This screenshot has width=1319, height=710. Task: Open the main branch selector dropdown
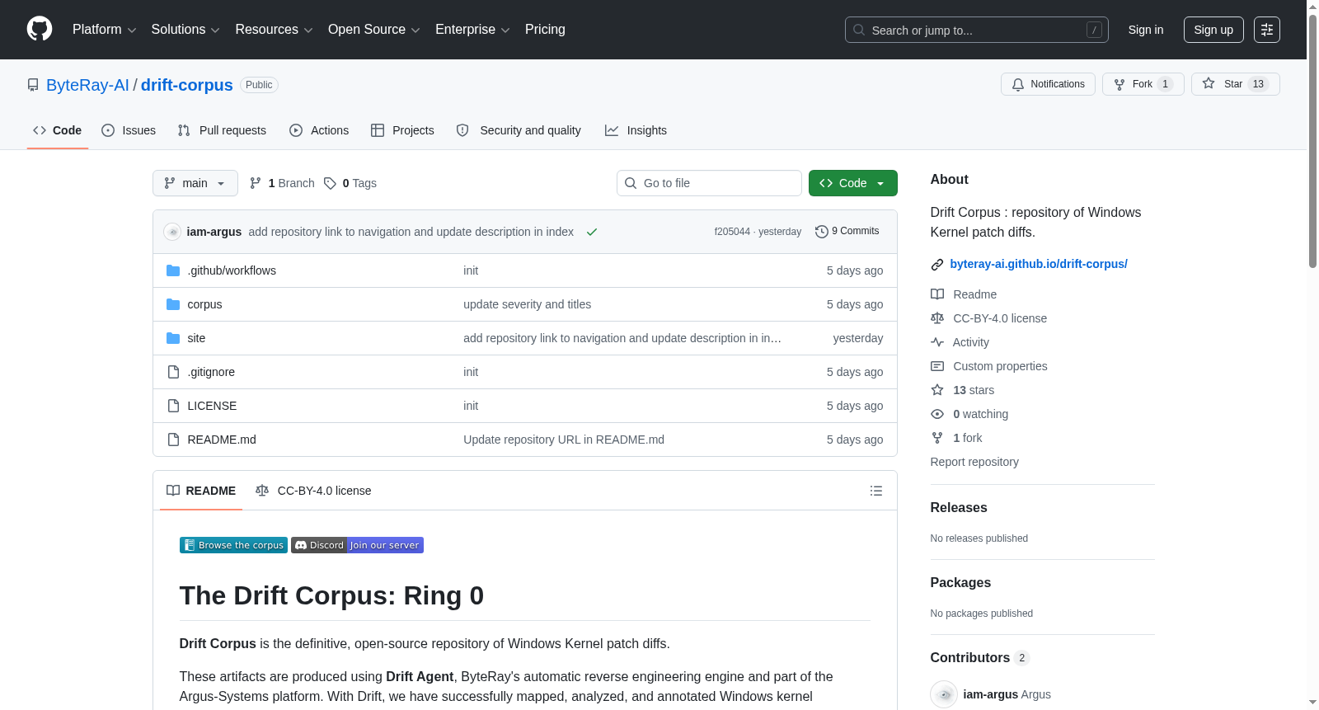click(x=195, y=183)
